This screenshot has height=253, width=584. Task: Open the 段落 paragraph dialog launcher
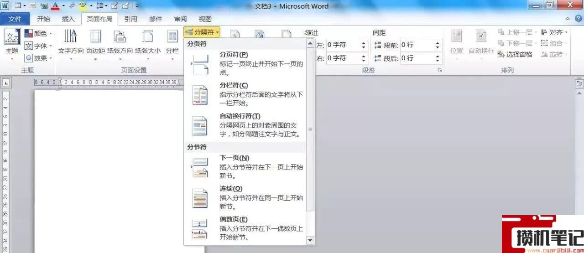pyautogui.click(x=440, y=70)
